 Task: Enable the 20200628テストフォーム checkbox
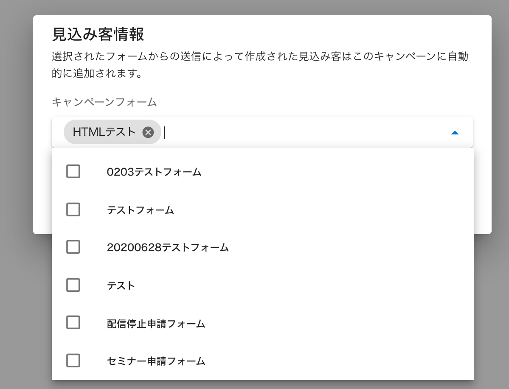pos(73,247)
